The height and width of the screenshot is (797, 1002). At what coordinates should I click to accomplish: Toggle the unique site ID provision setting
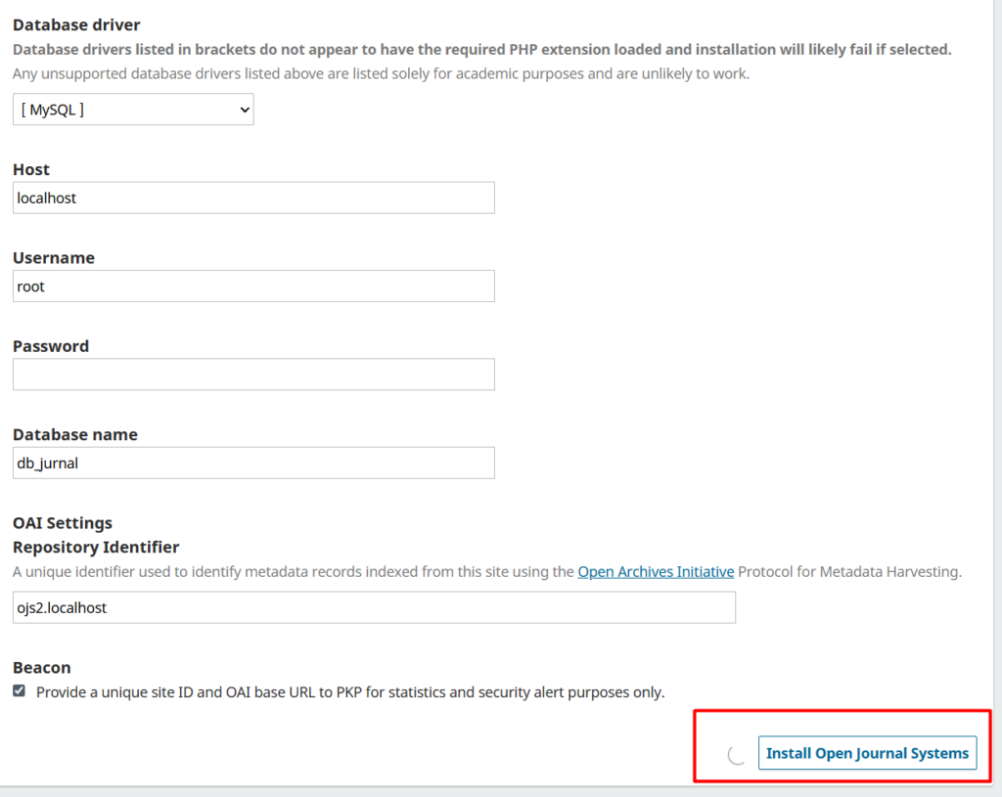point(18,690)
